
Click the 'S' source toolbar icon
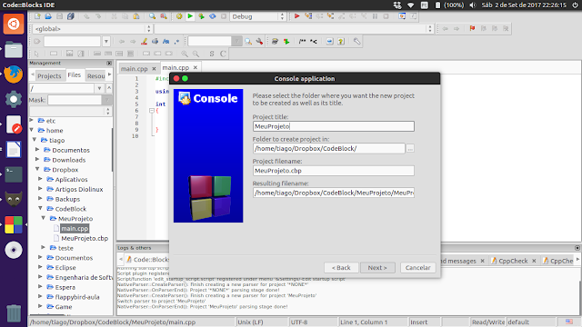pyautogui.click(x=212, y=54)
